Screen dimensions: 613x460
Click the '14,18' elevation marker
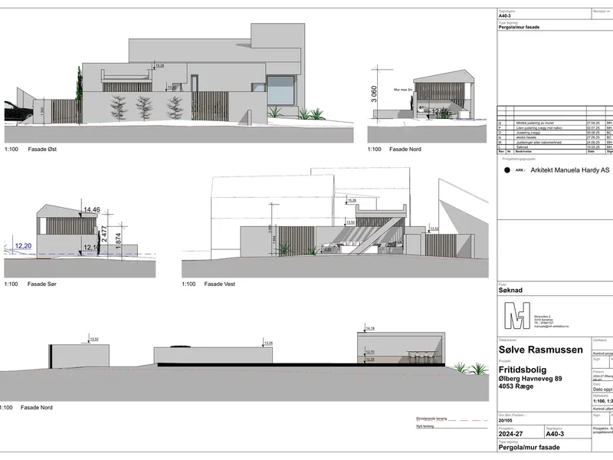[x=370, y=328]
